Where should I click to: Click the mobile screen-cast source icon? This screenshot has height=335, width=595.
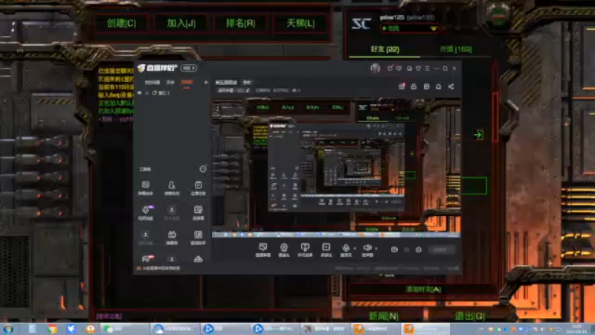click(305, 250)
